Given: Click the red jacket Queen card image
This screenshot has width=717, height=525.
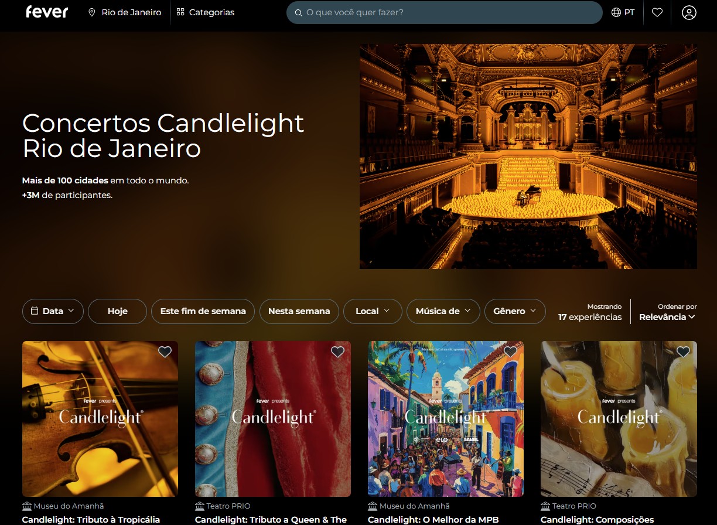Looking at the screenshot, I should tap(273, 419).
